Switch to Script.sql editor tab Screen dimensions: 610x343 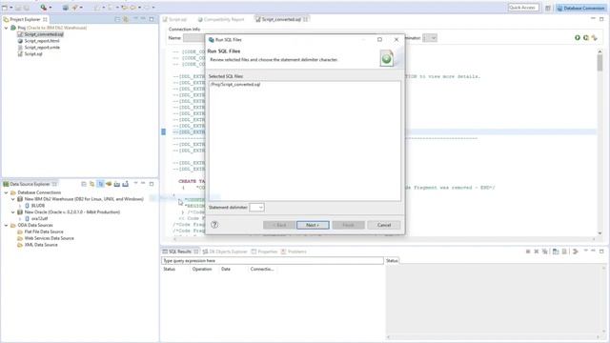[175, 19]
